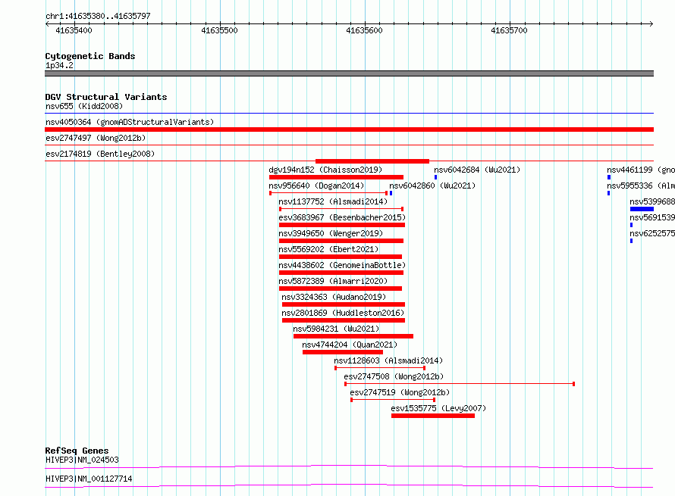Click the nsv5955336 label
This screenshot has width=675, height=496.
pos(641,186)
